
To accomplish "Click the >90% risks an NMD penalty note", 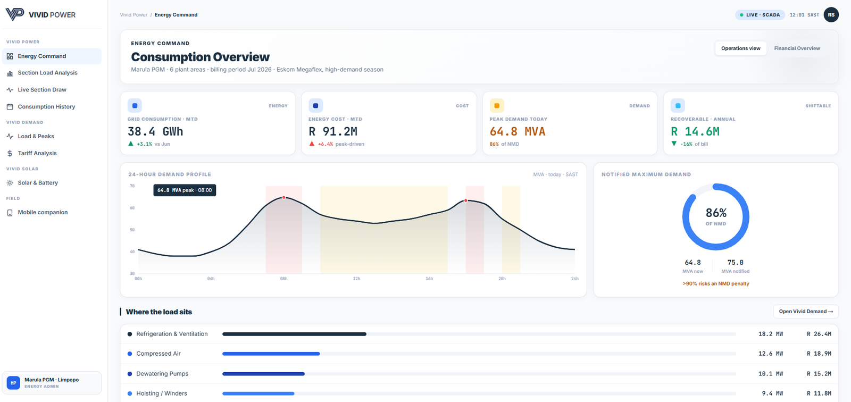I will 716,284.
